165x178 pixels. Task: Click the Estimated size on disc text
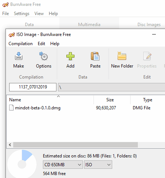pos(90,156)
